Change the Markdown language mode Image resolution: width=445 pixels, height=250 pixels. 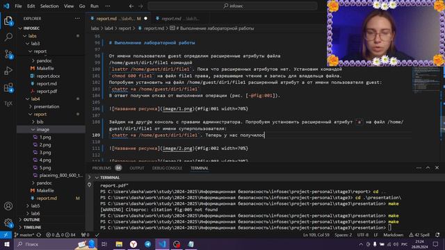[x=393, y=235]
